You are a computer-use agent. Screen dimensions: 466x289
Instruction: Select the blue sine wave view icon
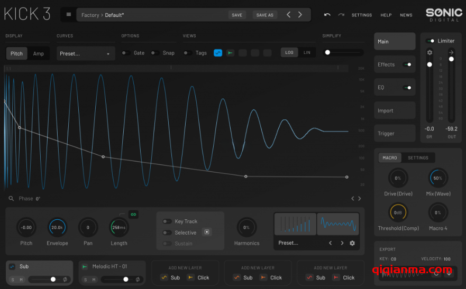(218, 53)
